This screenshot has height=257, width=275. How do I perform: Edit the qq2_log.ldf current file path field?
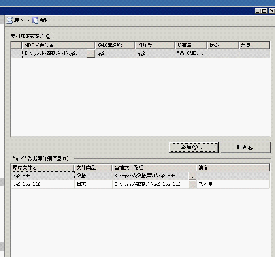[x=150, y=184]
